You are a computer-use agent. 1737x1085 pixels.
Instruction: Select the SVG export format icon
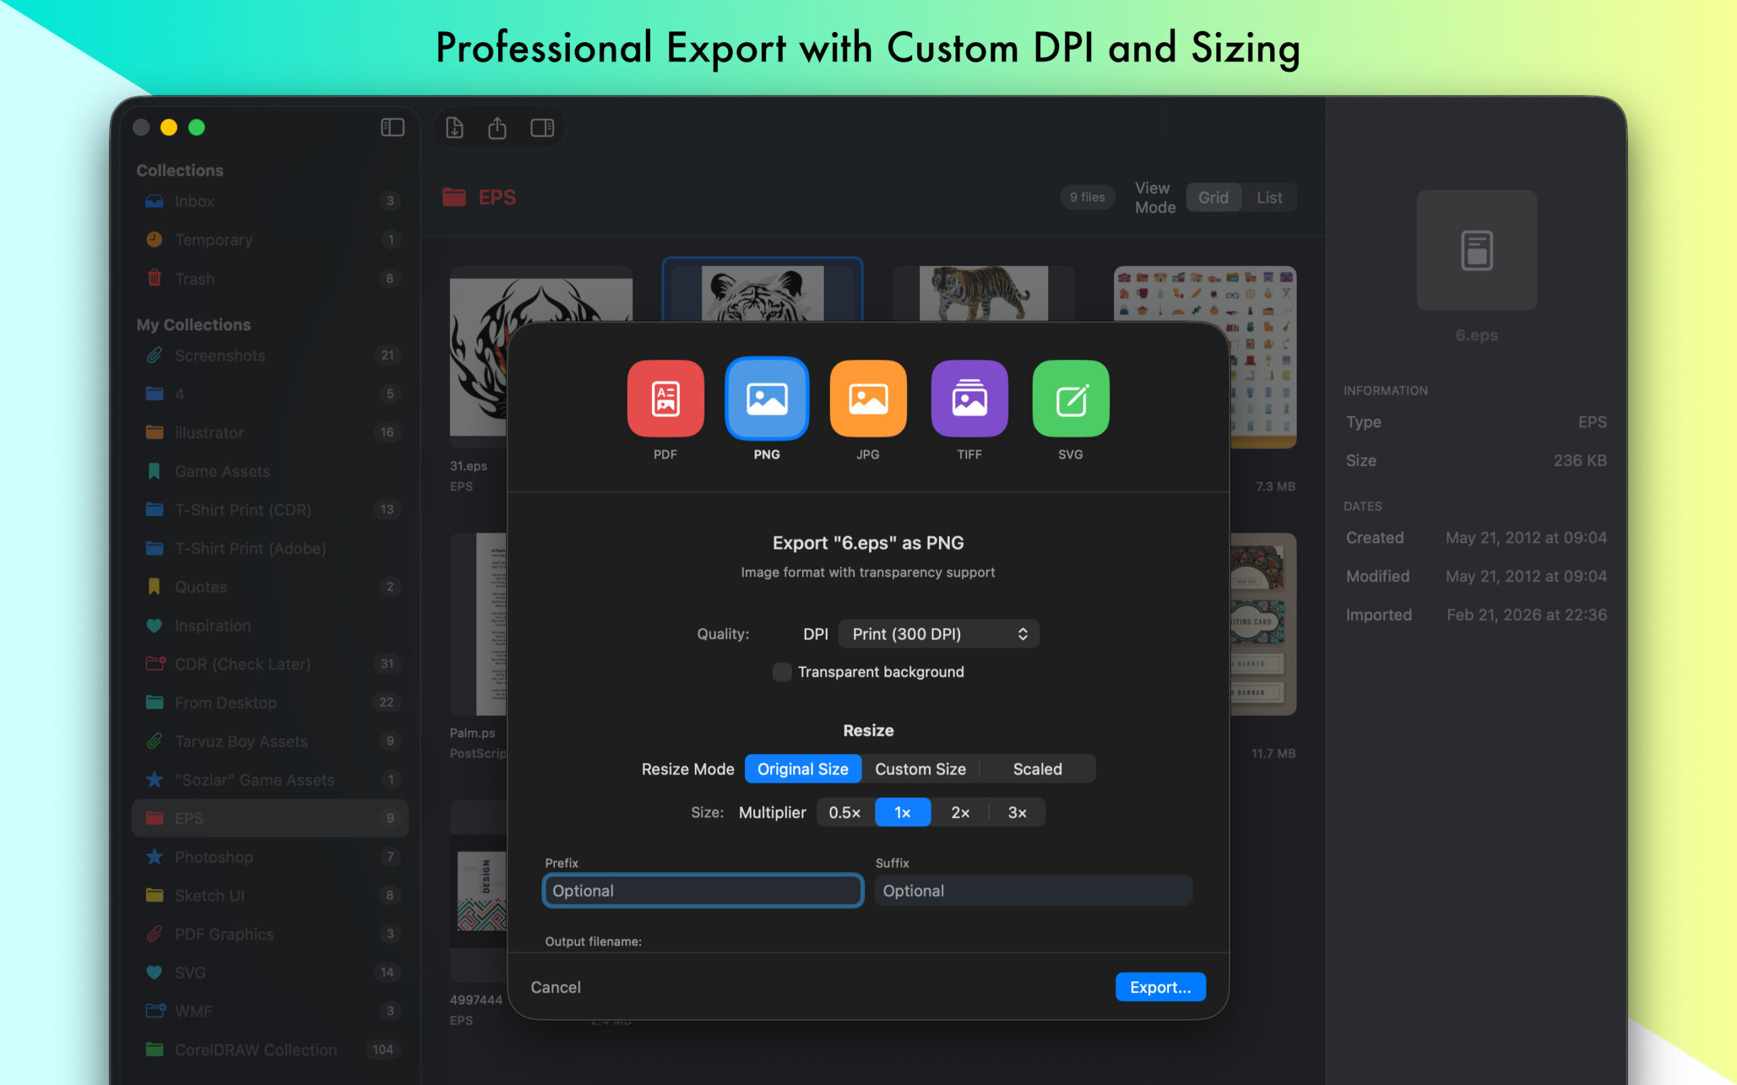pos(1070,399)
